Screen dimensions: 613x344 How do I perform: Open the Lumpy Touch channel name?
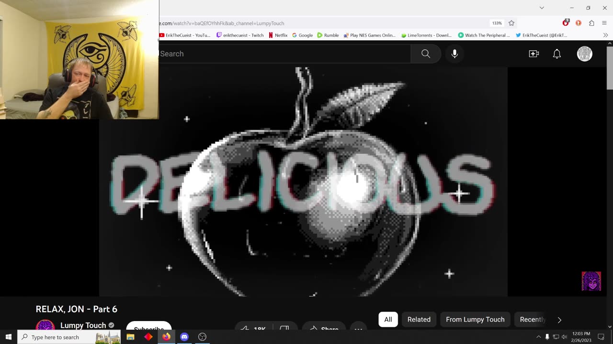point(83,325)
